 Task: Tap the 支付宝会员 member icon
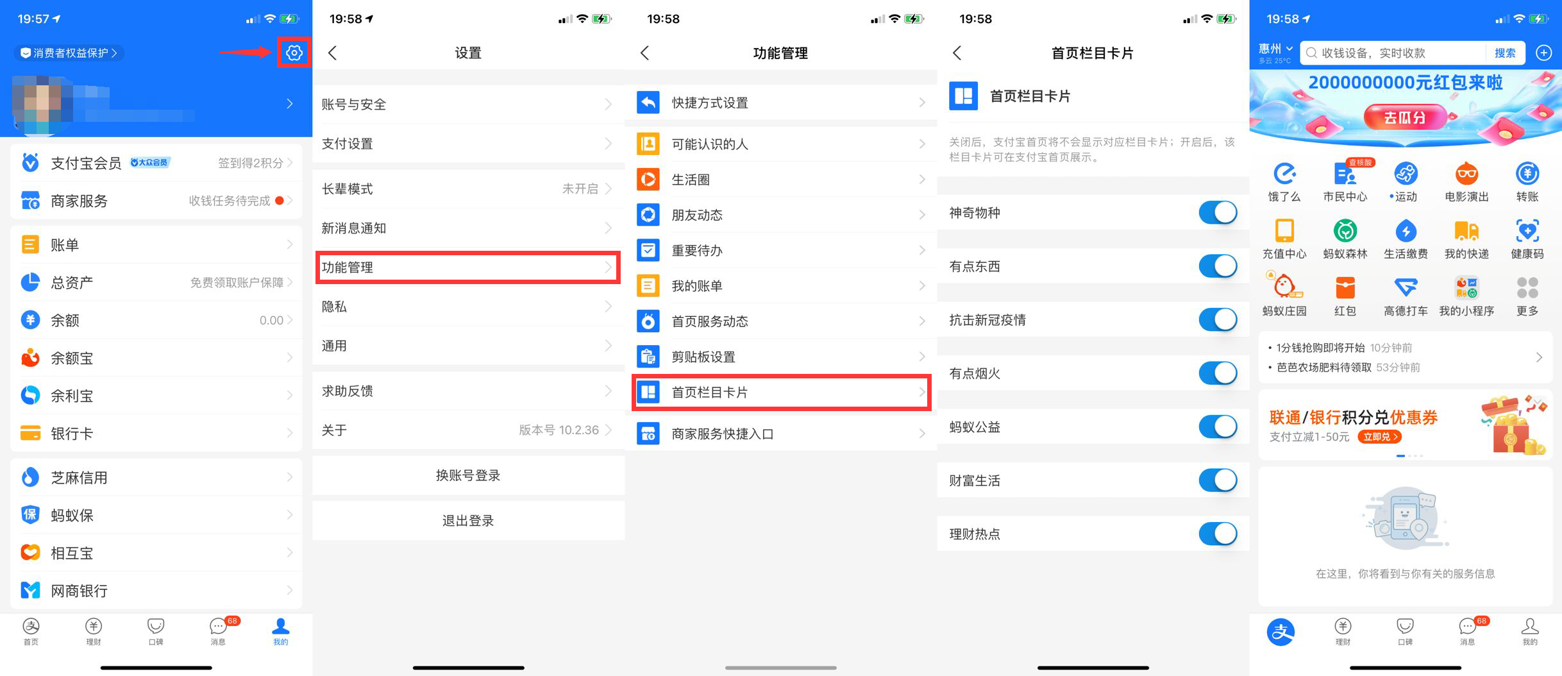30,163
